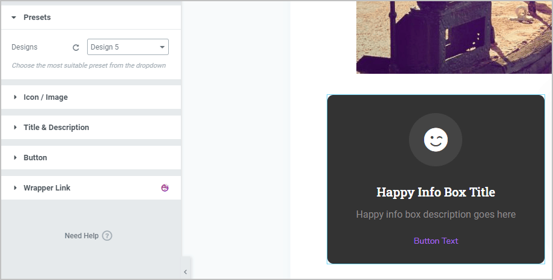Image resolution: width=553 pixels, height=280 pixels.
Task: Select the info box description text
Action: tap(436, 214)
